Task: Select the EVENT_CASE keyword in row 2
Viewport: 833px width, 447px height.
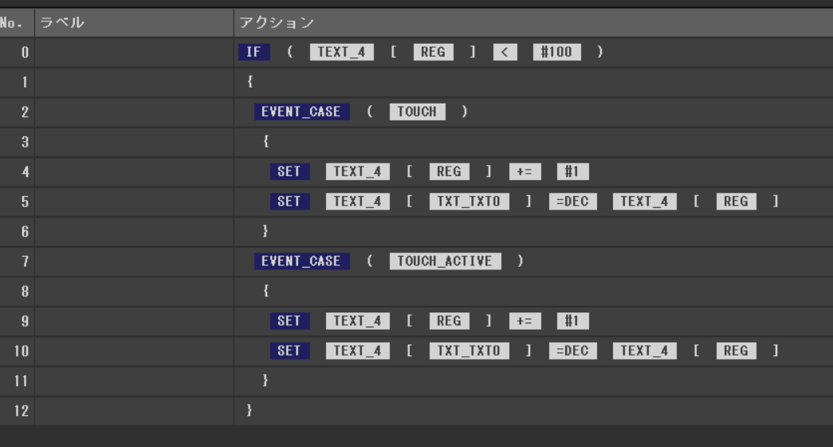Action: pos(301,112)
